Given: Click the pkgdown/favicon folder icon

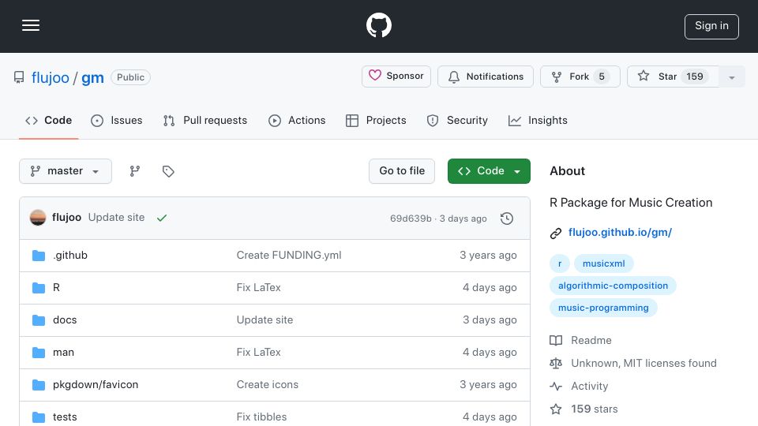Looking at the screenshot, I should 39,385.
